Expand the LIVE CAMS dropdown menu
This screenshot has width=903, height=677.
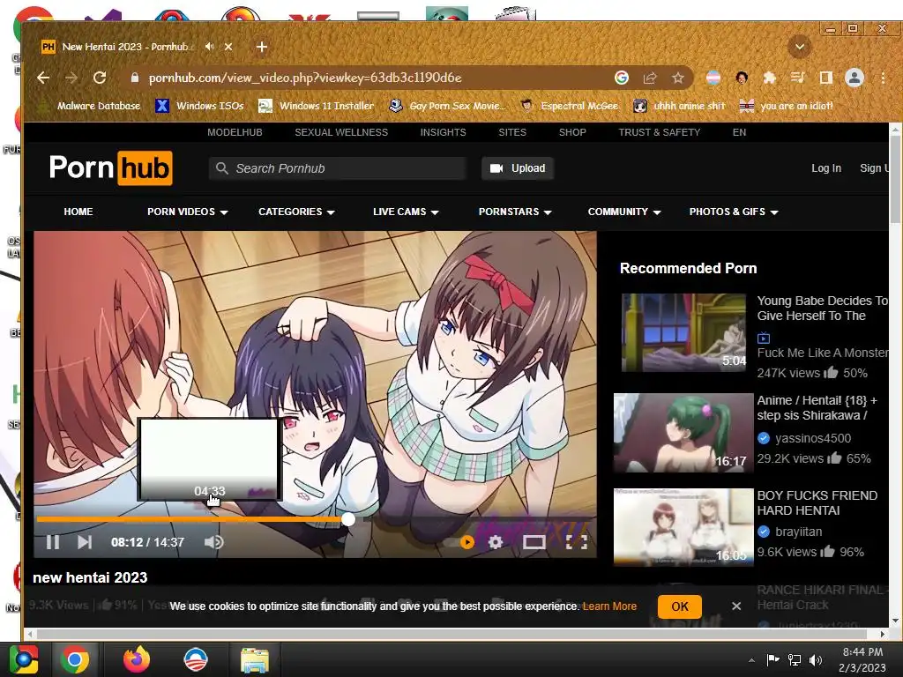click(x=406, y=212)
